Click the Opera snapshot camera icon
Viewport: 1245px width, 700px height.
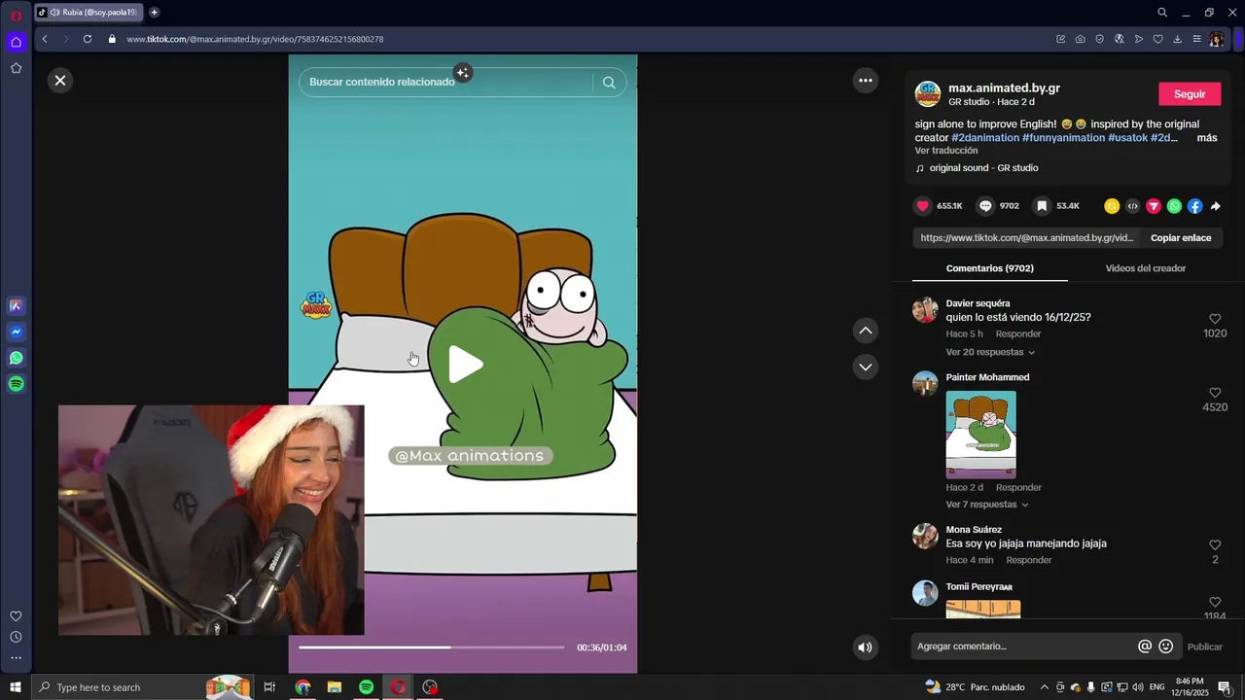pyautogui.click(x=1080, y=39)
